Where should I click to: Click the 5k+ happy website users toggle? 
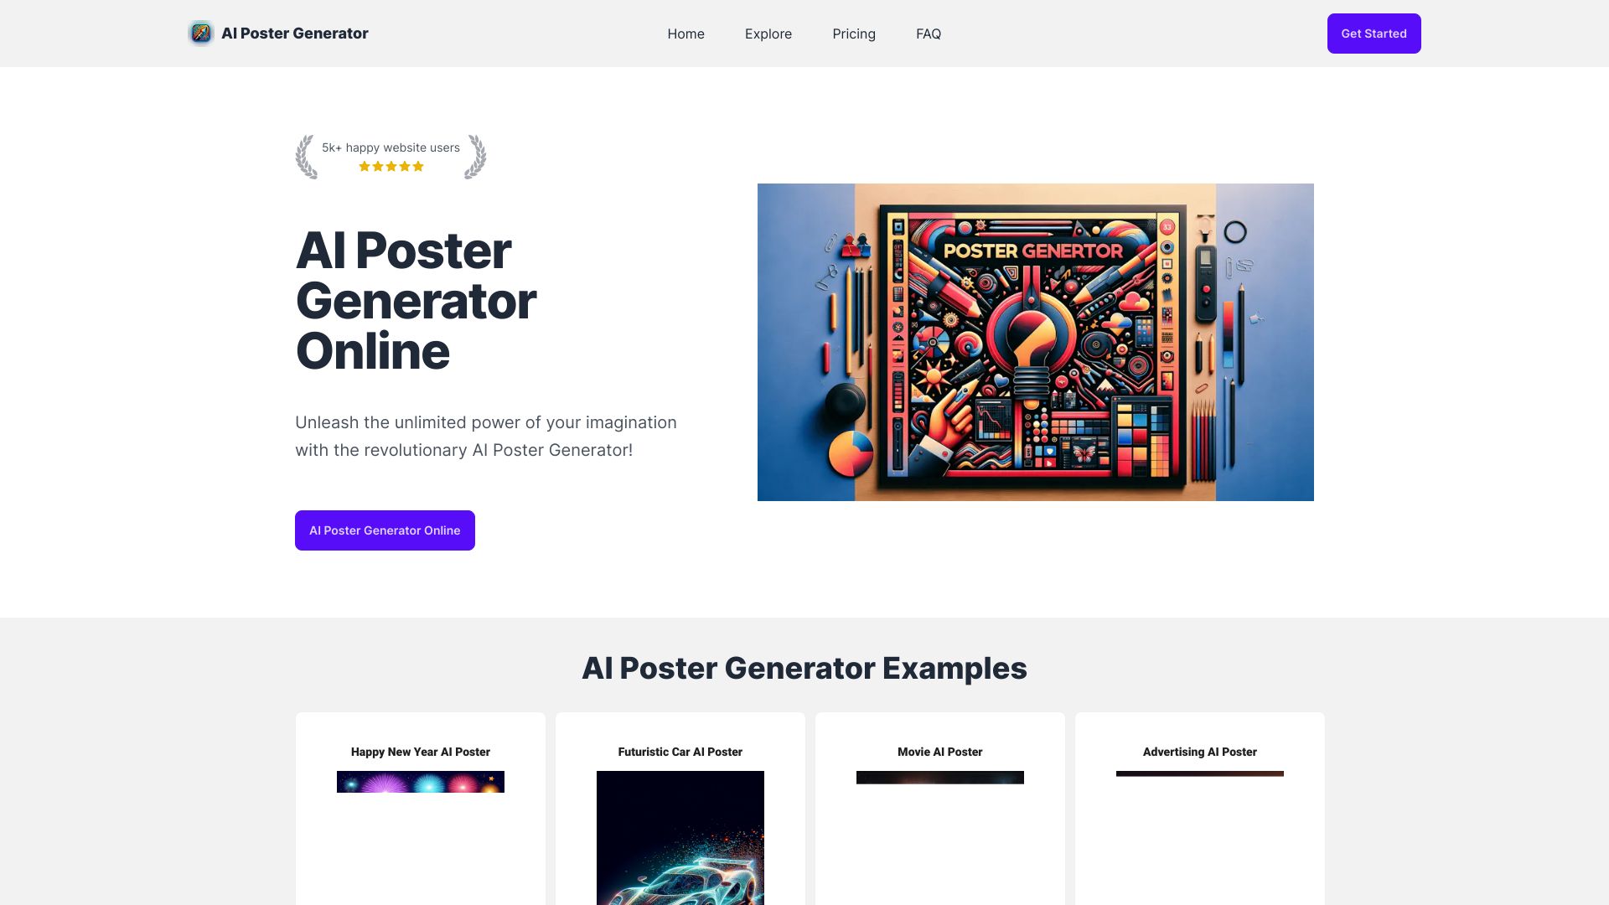click(390, 156)
